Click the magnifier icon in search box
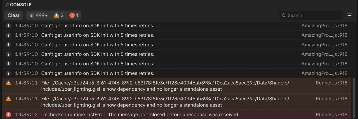 click(284, 15)
